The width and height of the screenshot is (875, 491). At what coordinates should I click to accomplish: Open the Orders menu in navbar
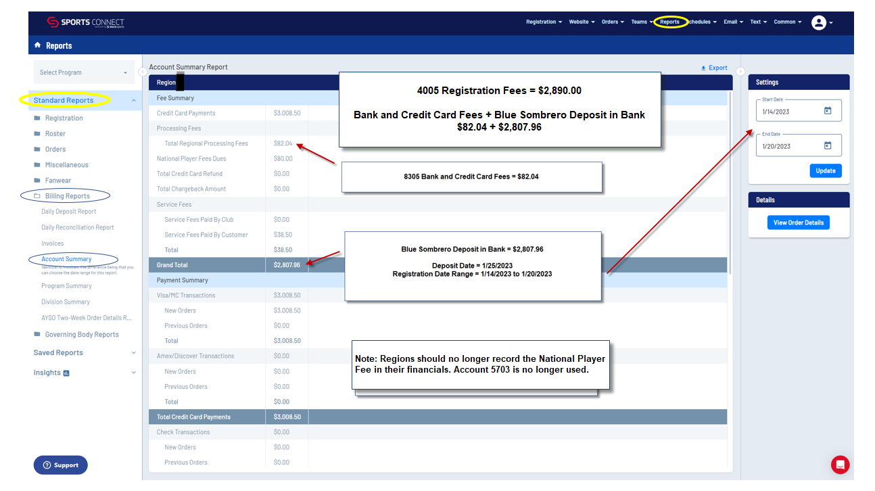(613, 22)
